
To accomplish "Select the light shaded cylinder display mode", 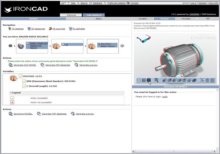I will pyautogui.click(x=144, y=80).
